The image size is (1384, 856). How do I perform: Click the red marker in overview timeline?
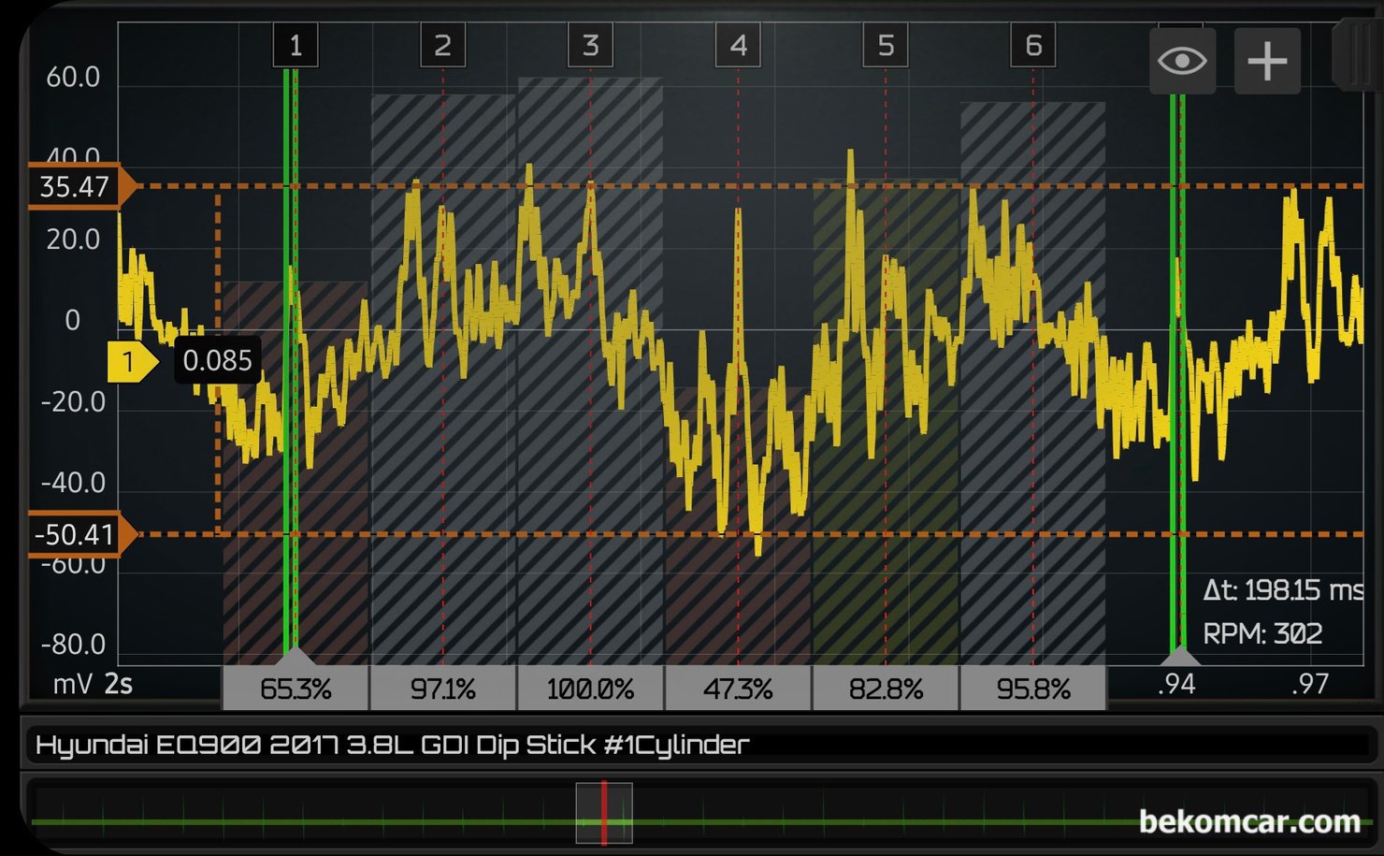point(604,813)
